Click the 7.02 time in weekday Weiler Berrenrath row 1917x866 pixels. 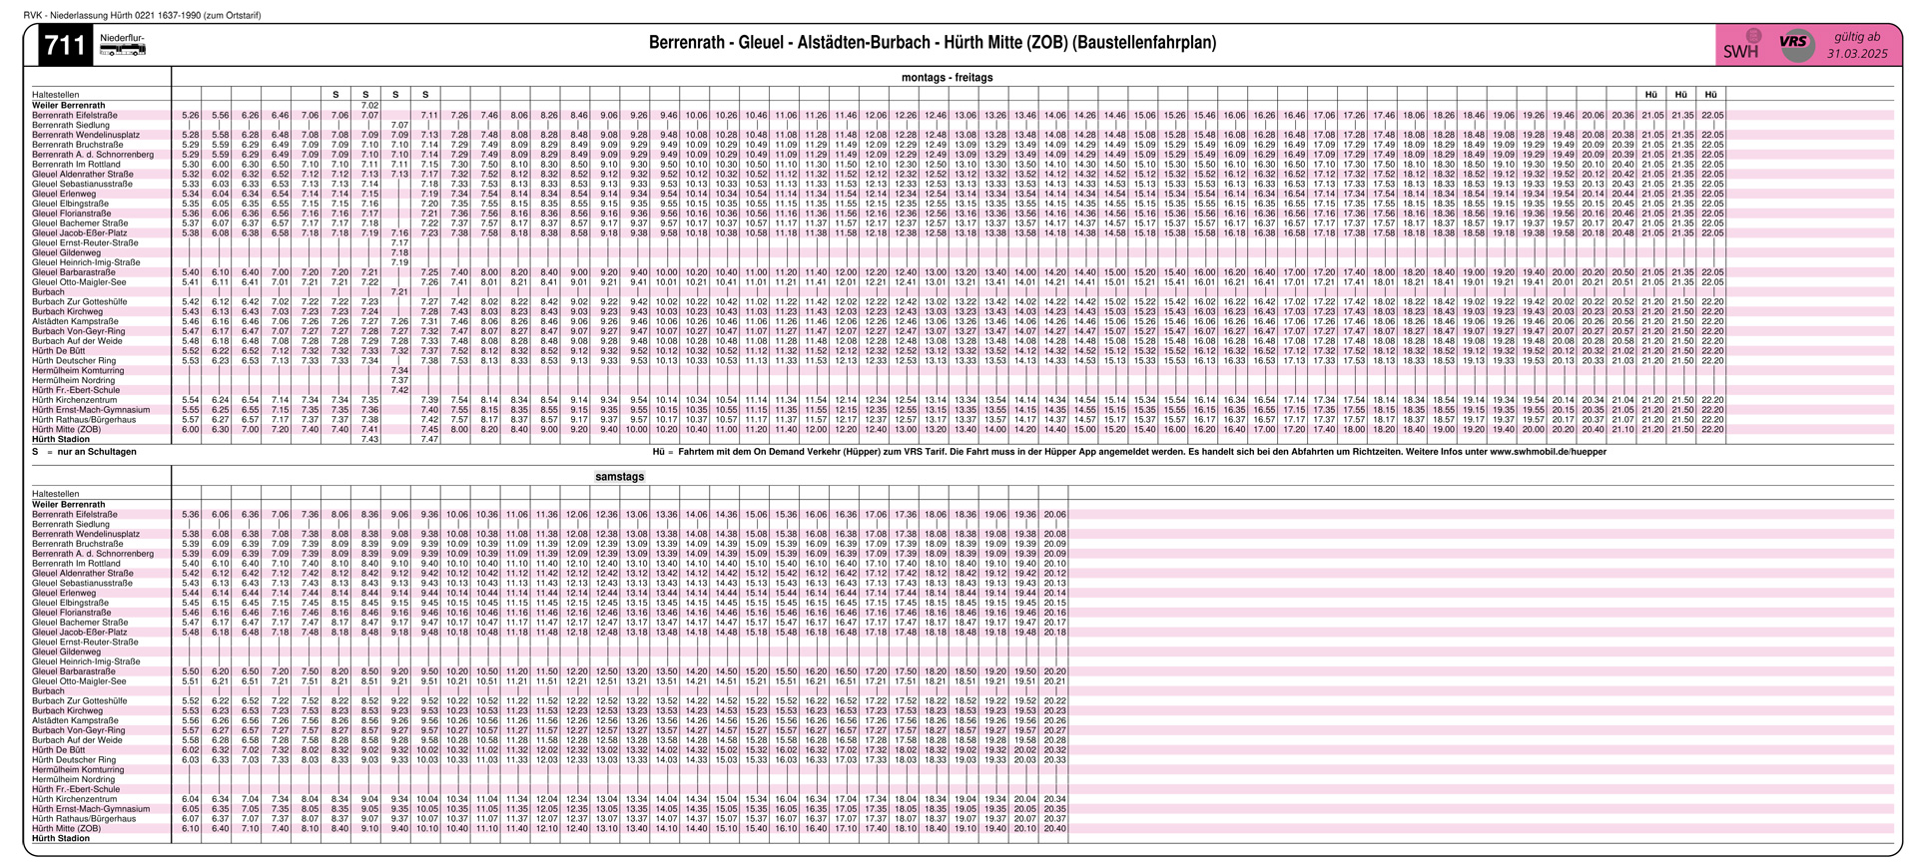369,105
